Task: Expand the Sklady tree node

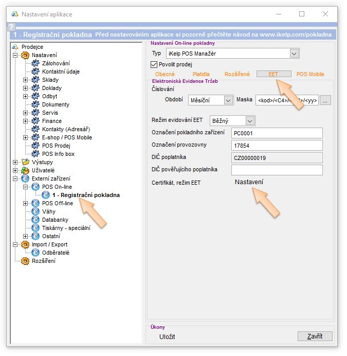Action: (26, 80)
